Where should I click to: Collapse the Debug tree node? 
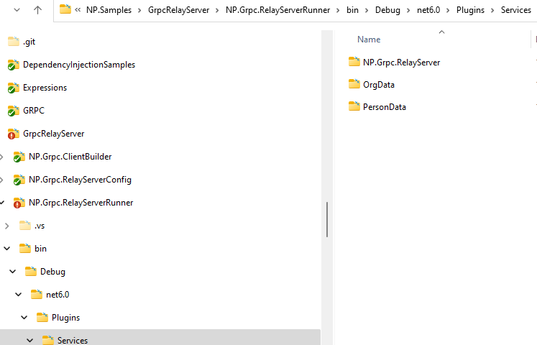pyautogui.click(x=13, y=272)
